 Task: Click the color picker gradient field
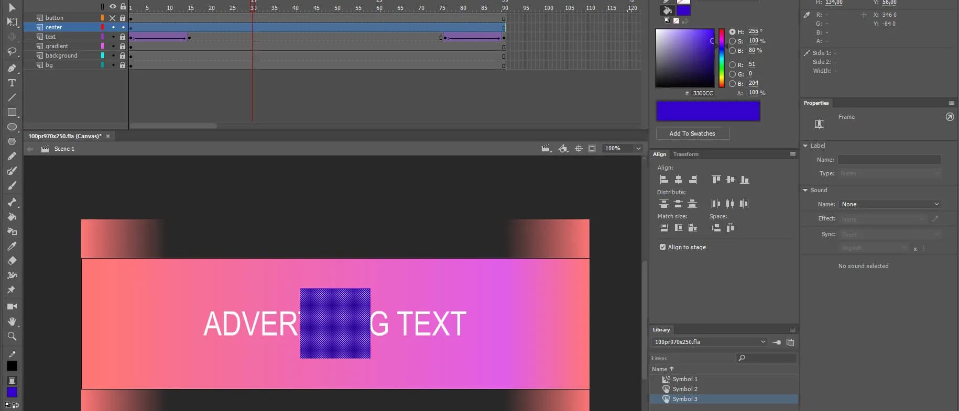tap(685, 58)
